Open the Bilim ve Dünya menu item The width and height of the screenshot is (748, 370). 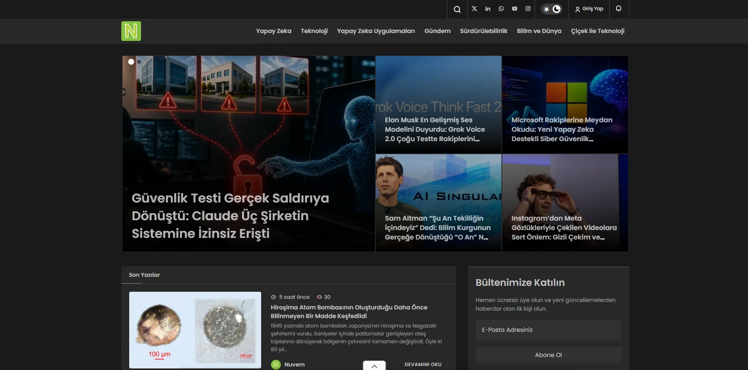pyautogui.click(x=539, y=31)
